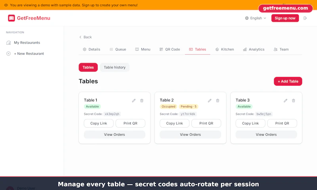
Task: Edit Table 2 with pencil icon
Action: (x=210, y=101)
